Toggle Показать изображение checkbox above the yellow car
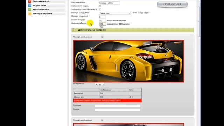224x126 pixels. tap(102, 37)
